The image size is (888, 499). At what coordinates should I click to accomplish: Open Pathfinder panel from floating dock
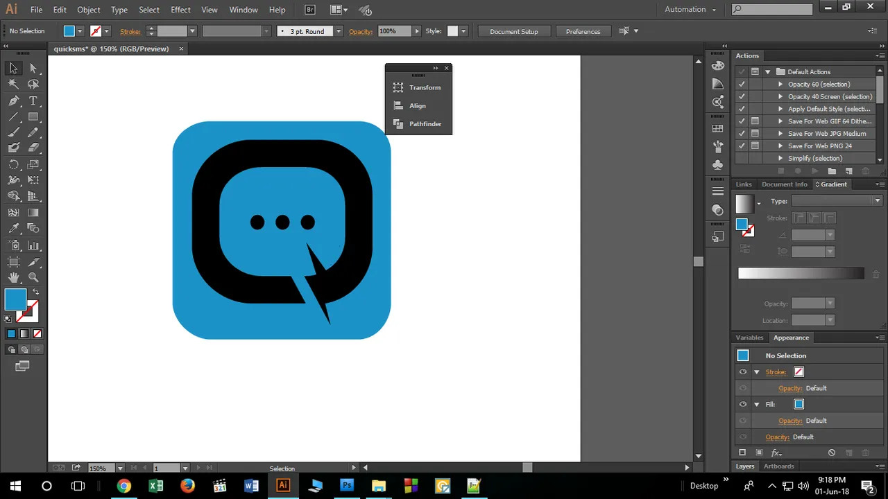[418, 123]
